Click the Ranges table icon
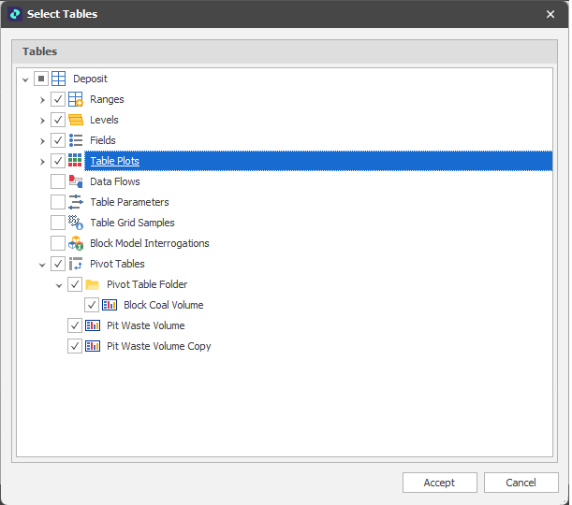Image resolution: width=572 pixels, height=505 pixels. (x=76, y=99)
